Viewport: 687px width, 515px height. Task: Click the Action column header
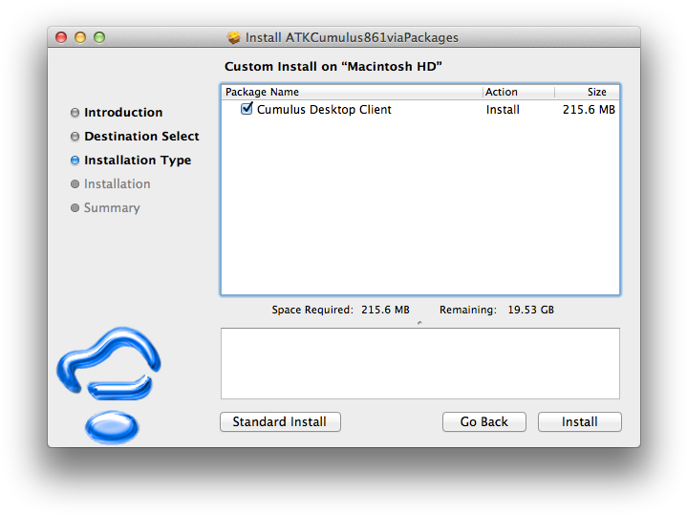[x=501, y=93]
